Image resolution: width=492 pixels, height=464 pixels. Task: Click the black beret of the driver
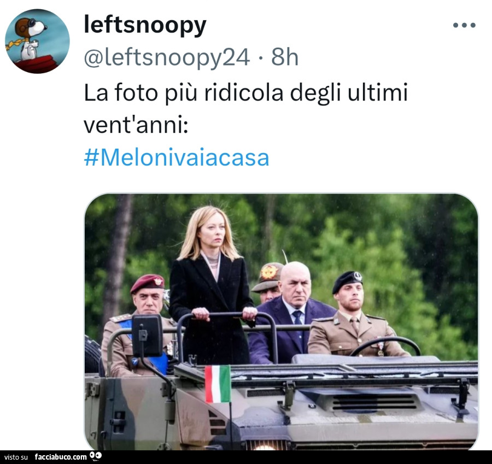pos(347,281)
